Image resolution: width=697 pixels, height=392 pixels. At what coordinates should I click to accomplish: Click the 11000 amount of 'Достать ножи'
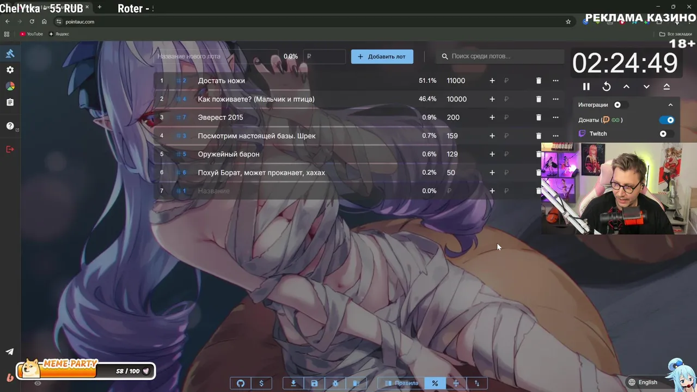[x=456, y=81]
